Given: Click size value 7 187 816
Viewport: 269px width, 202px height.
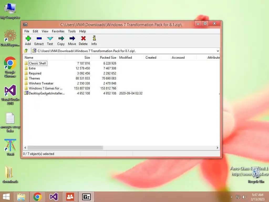Looking at the screenshot, I should [x=84, y=63].
